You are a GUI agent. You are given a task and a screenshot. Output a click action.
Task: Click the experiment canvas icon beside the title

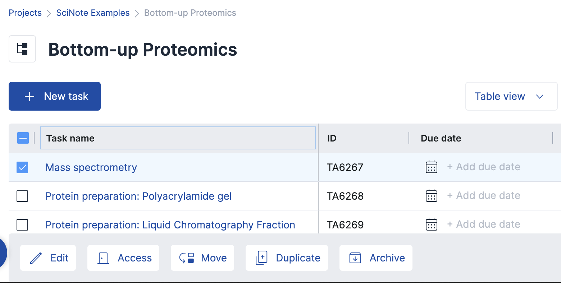22,49
